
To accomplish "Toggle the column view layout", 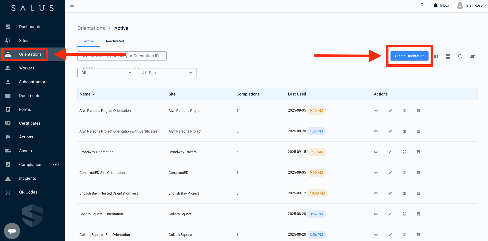I will point(435,56).
